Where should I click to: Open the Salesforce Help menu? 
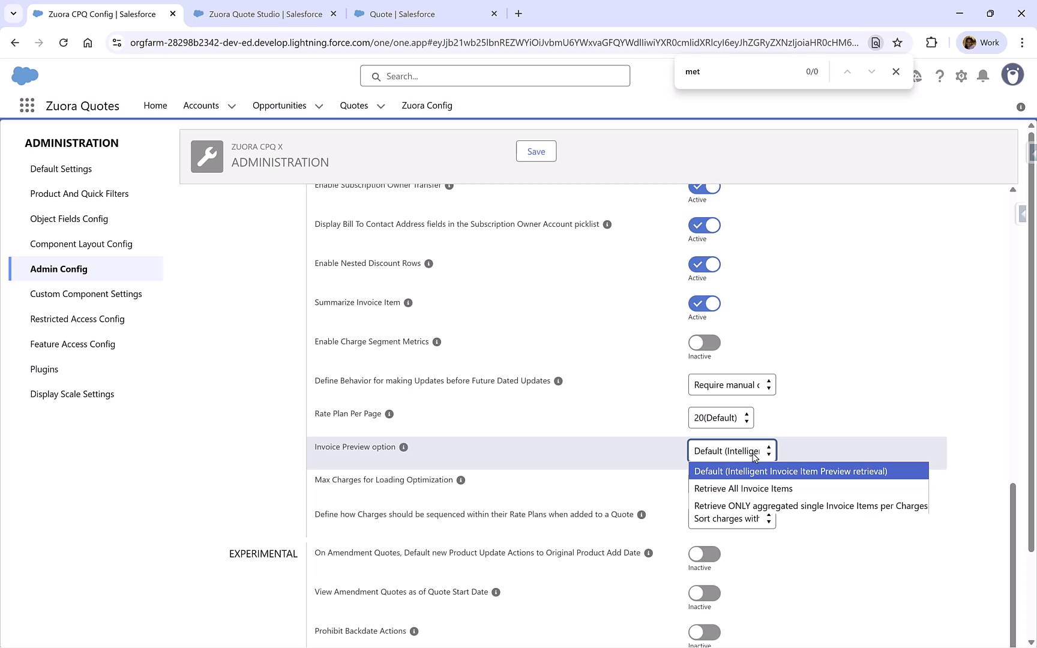pos(940,76)
